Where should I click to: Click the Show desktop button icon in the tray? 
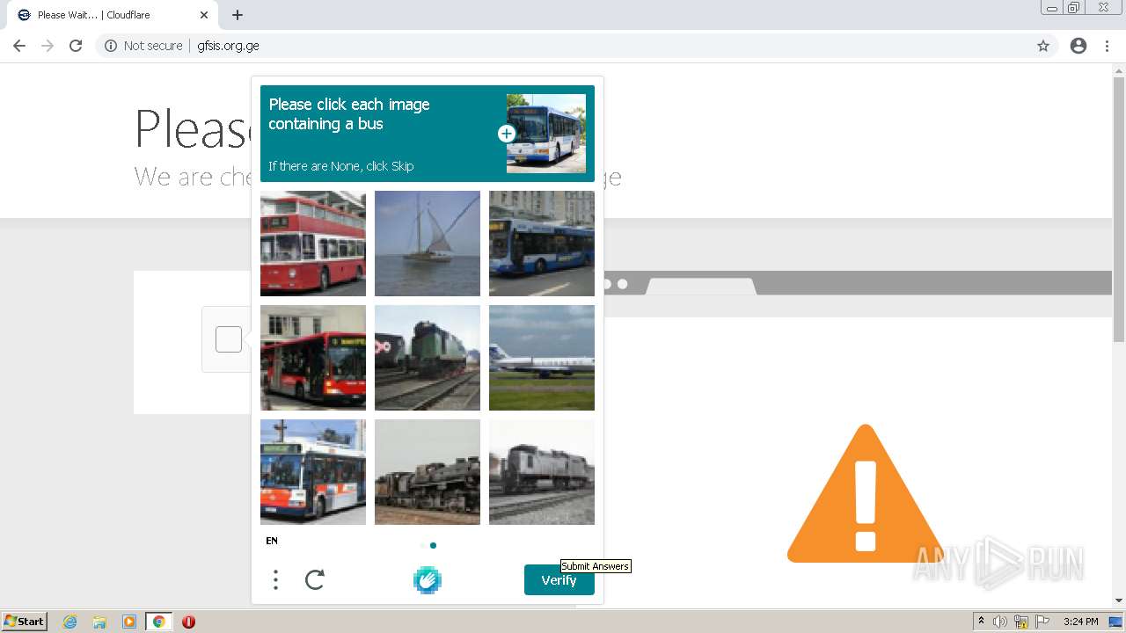click(x=1116, y=622)
